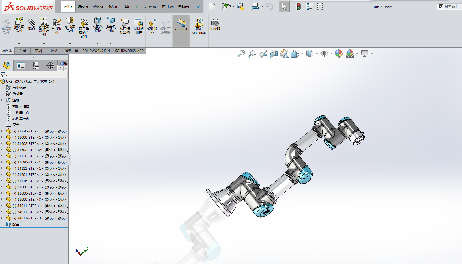Image resolution: width=462 pixels, height=264 pixels.
Task: Switch to the 草图 (Sketch) tab
Action: [x=38, y=51]
